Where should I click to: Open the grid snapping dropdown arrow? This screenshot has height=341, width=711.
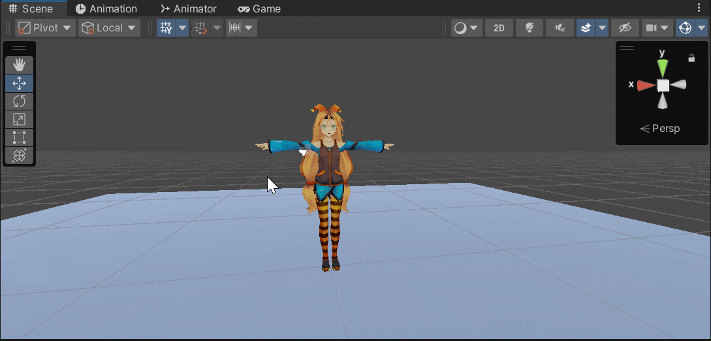point(217,27)
